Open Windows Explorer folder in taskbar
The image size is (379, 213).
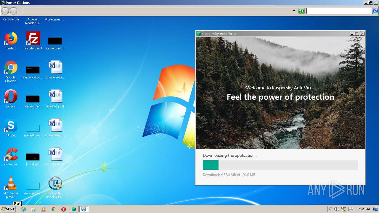(33, 209)
